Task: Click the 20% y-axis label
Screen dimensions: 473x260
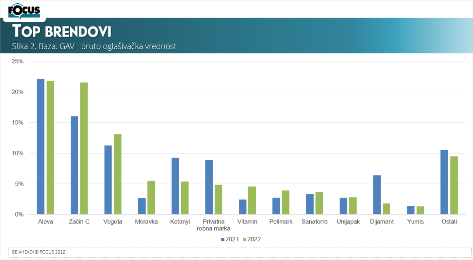Action: (x=18, y=92)
